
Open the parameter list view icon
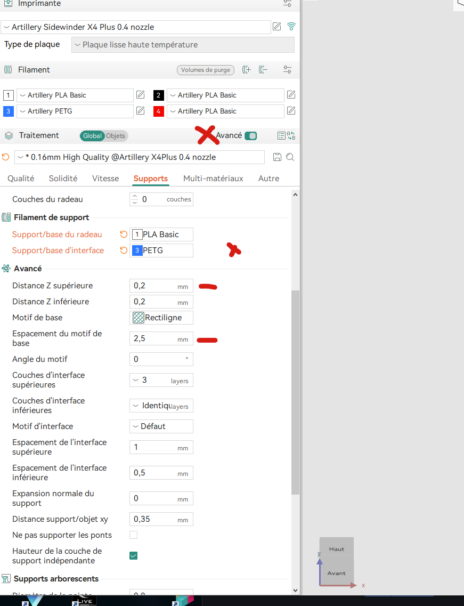point(281,136)
